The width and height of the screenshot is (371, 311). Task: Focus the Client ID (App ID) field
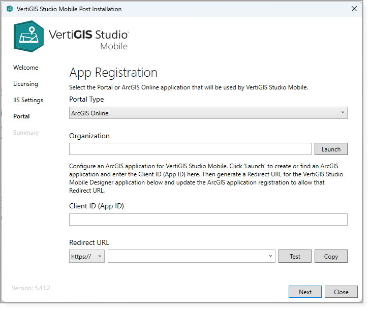208,220
